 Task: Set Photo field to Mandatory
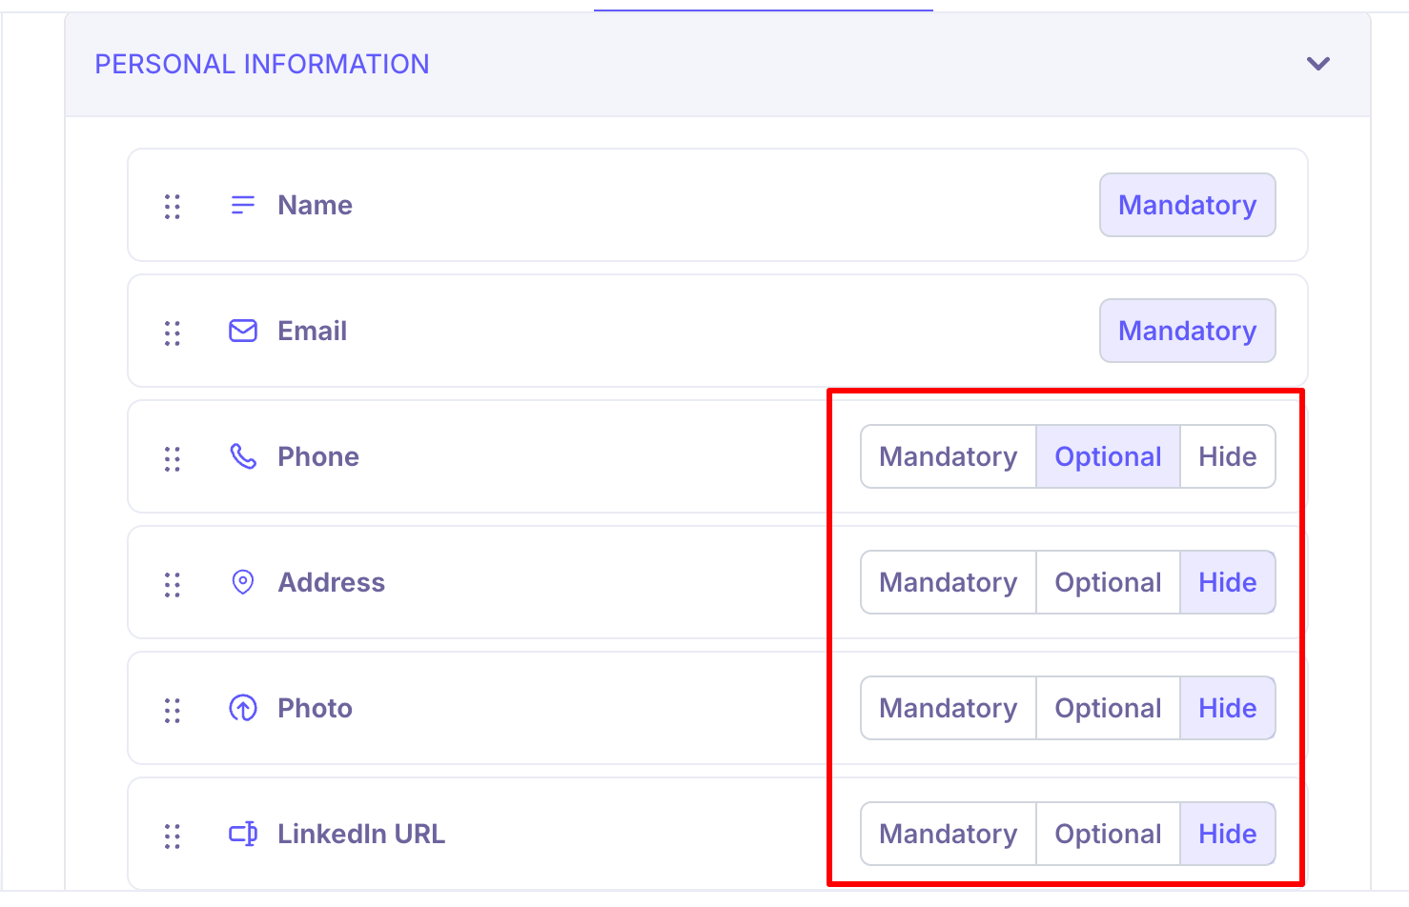pos(948,708)
